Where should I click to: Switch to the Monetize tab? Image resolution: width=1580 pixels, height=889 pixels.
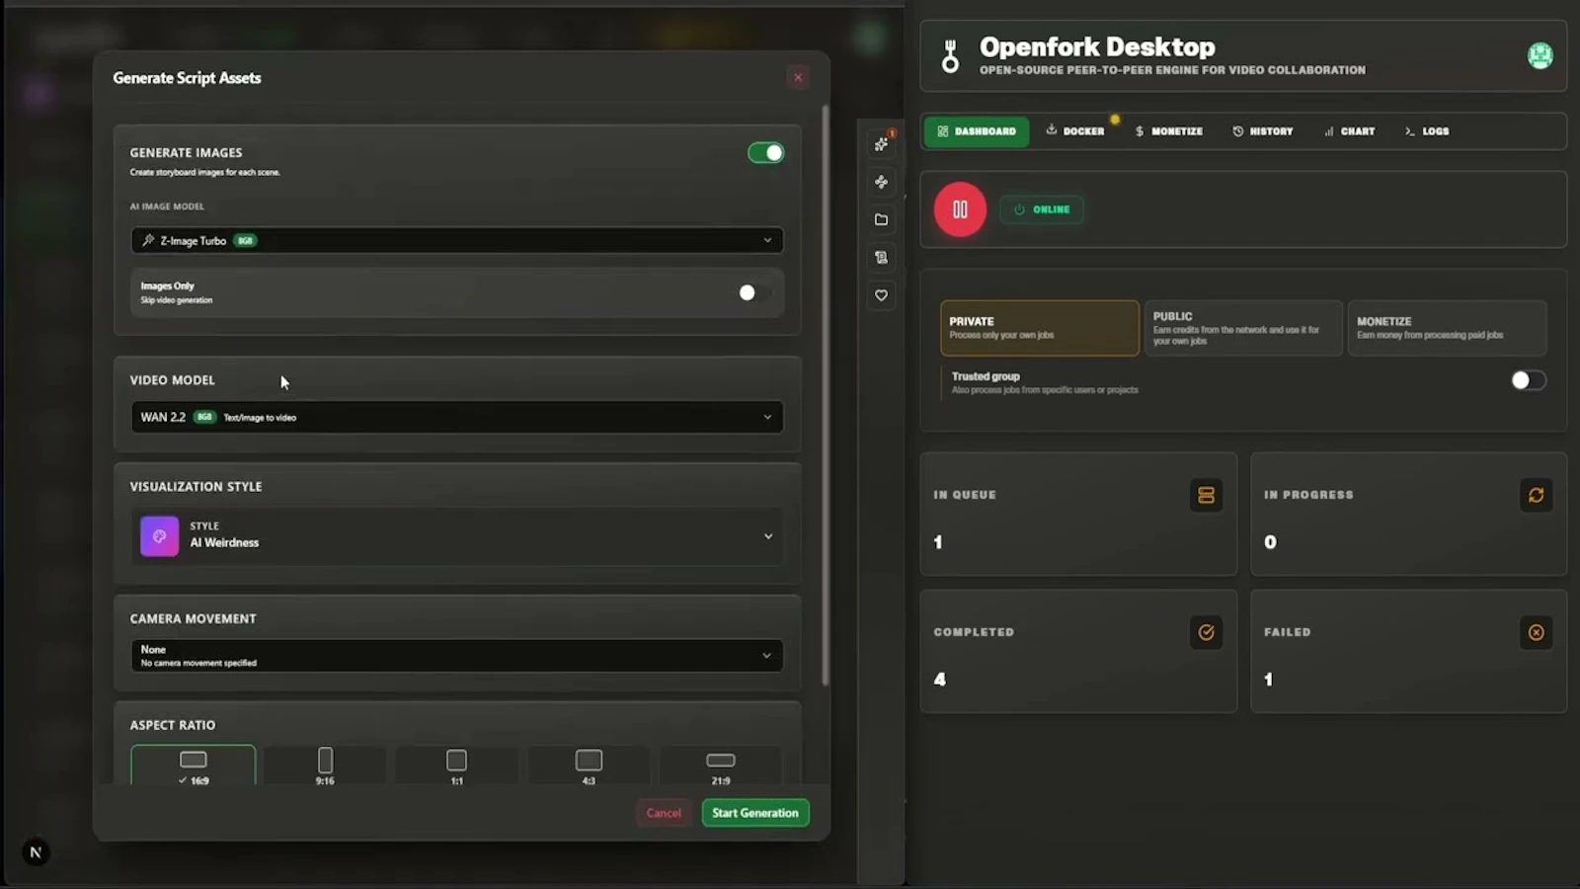[1169, 131]
